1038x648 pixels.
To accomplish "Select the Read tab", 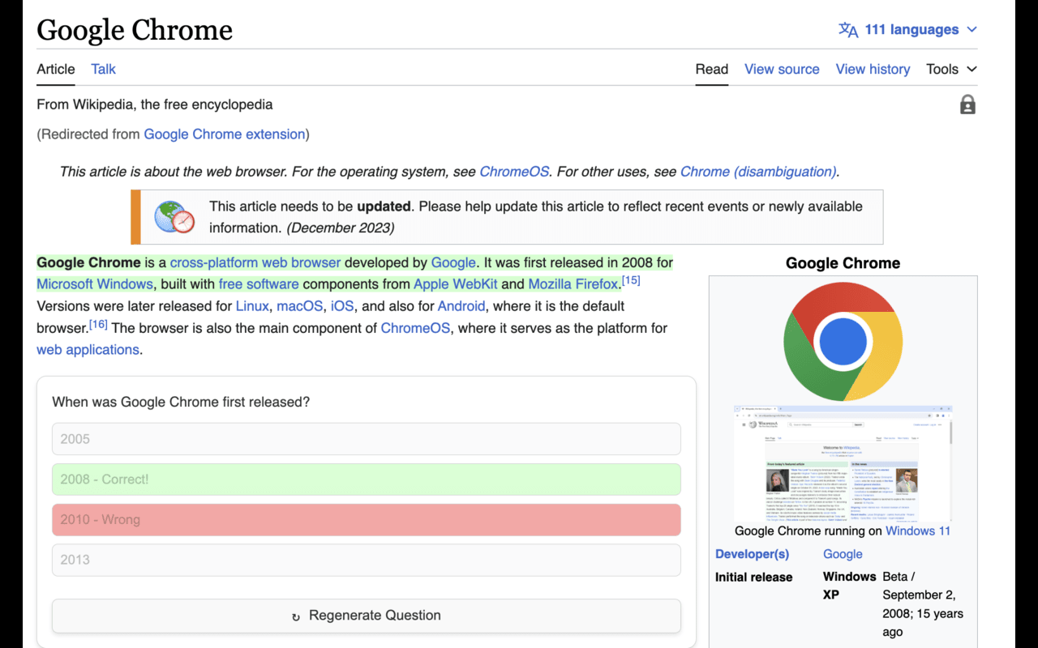I will tap(712, 69).
